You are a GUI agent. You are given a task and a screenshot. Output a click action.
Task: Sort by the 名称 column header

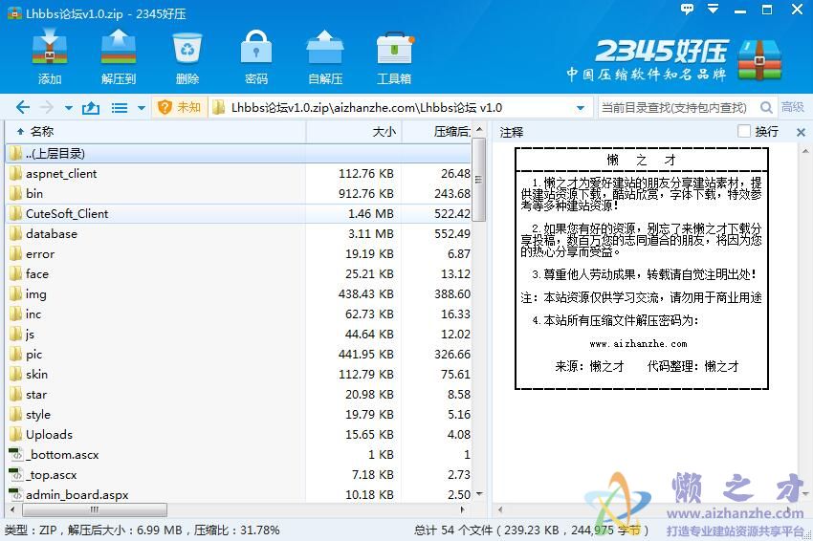tap(156, 132)
